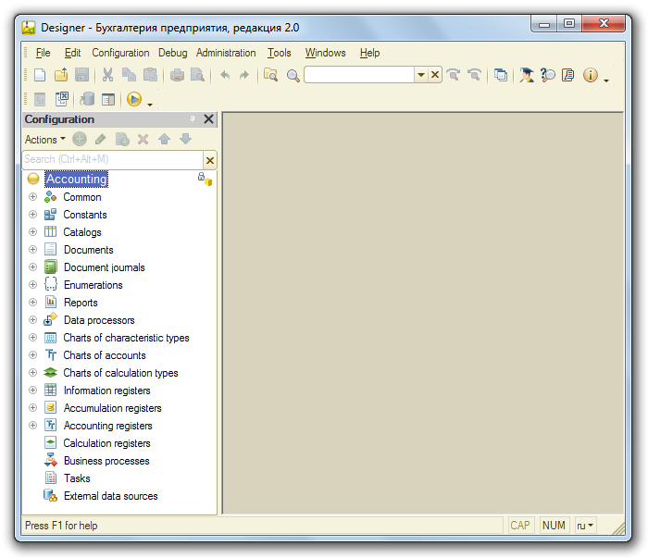Click the Paste clipboard icon
The image size is (648, 558).
point(150,75)
